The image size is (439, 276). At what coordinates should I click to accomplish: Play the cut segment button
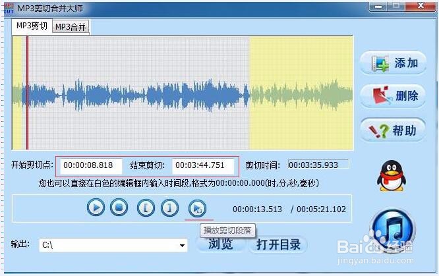pyautogui.click(x=197, y=209)
